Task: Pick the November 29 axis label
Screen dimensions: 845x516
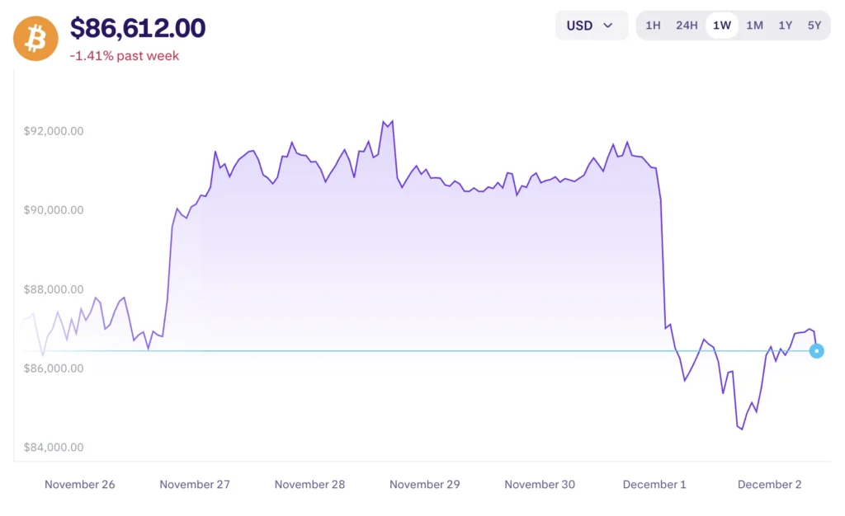Action: pos(424,485)
